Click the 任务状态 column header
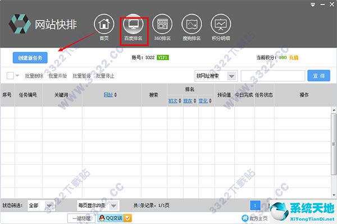Image resolution: width=337 pixels, height=224 pixels. pyautogui.click(x=264, y=95)
